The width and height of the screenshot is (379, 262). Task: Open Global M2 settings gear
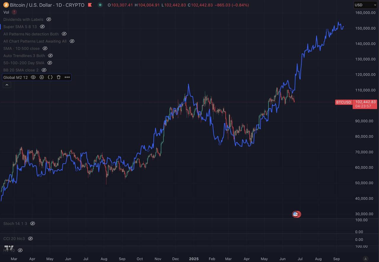click(42, 77)
